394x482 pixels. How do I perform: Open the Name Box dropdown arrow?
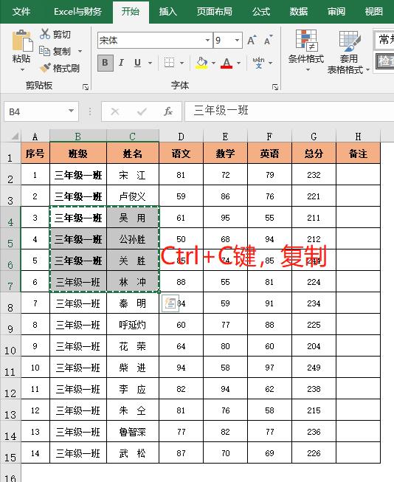pos(72,111)
